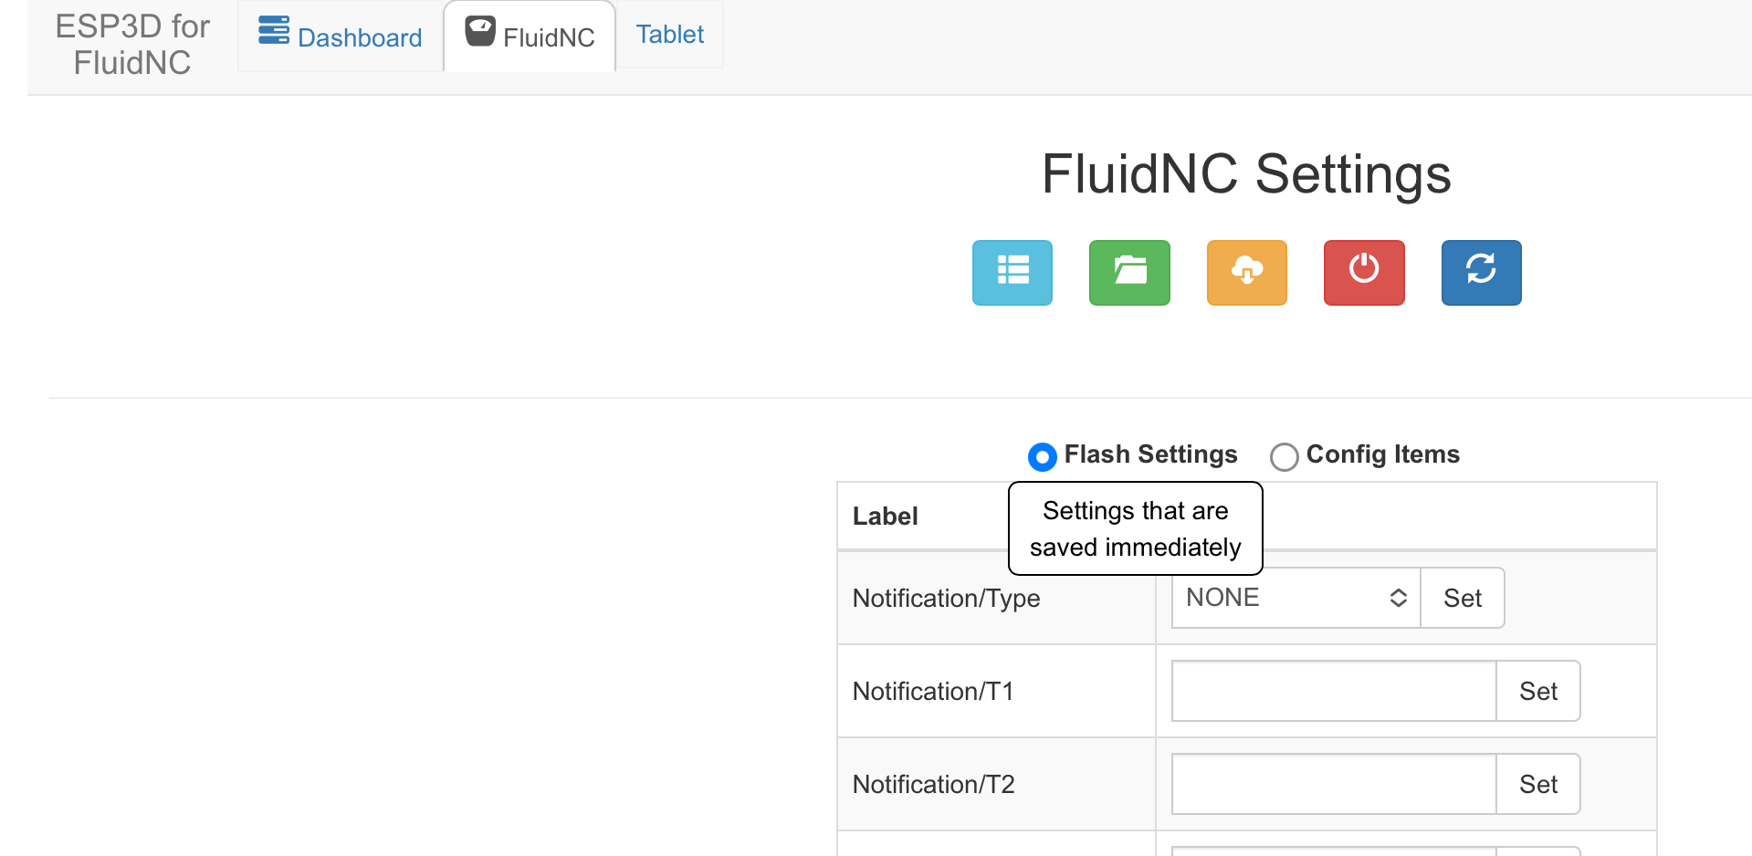The width and height of the screenshot is (1752, 856).
Task: Click the ESP3D for FluidNC brand title
Action: [132, 44]
